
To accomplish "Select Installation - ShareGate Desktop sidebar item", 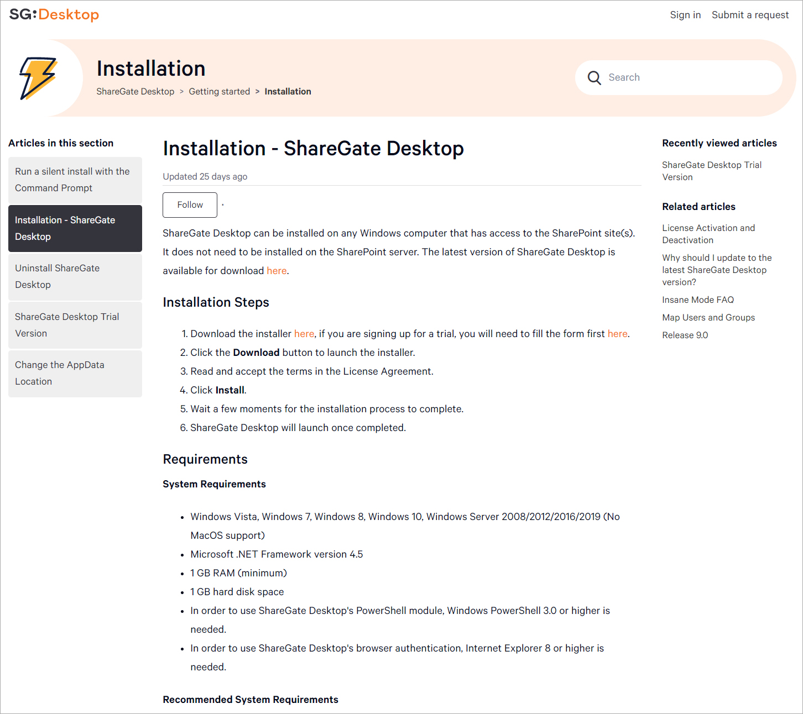I will point(75,228).
